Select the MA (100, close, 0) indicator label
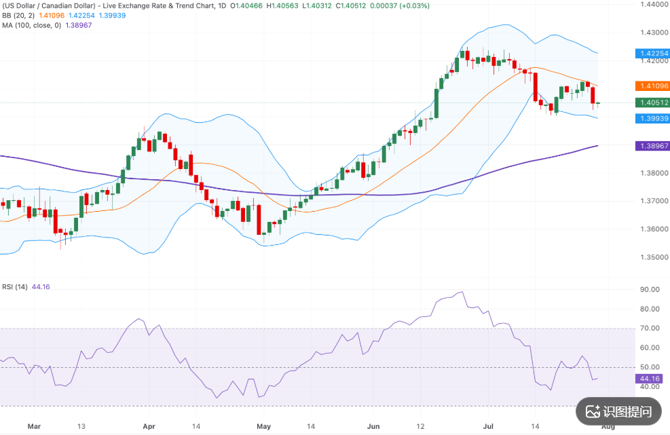Screen dimensions: 670x435 pyautogui.click(x=32, y=25)
